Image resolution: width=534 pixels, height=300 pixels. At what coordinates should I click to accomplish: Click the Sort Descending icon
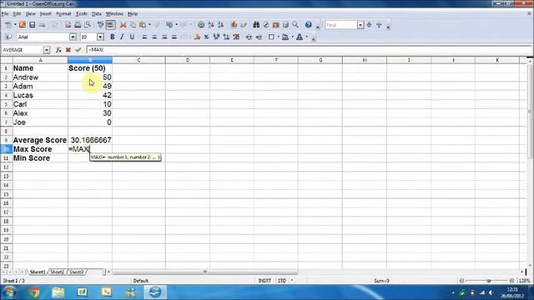[x=220, y=25]
